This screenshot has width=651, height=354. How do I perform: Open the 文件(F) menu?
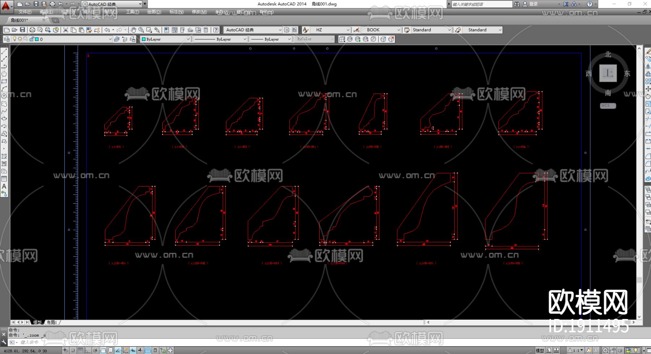25,12
